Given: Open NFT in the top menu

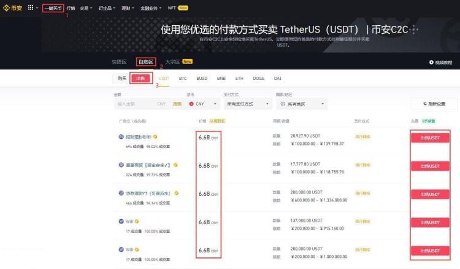Looking at the screenshot, I should click(172, 8).
